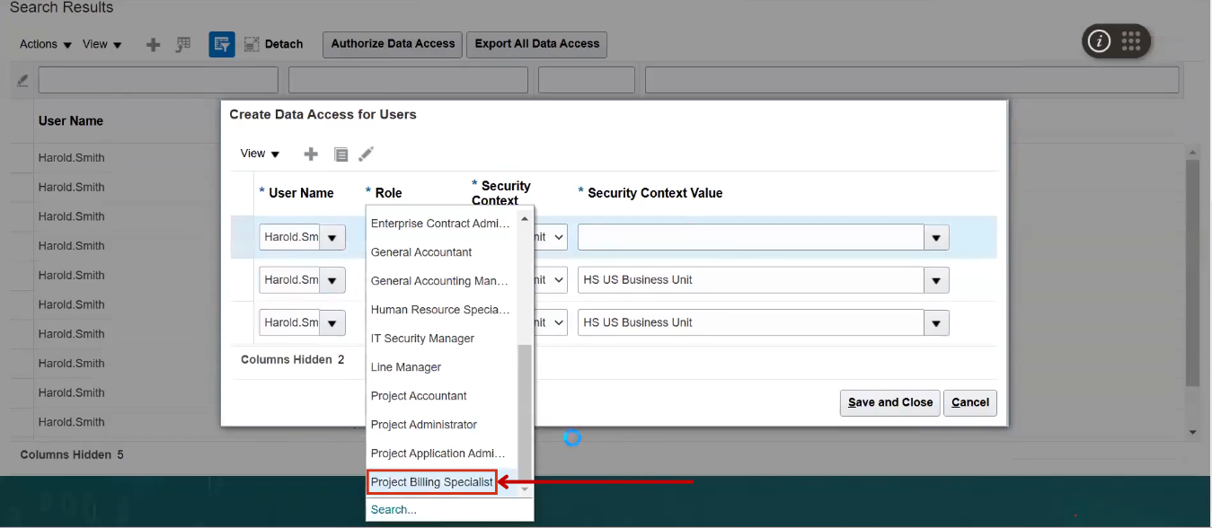Click the highlighted Query By Example icon
Screen dimensions: 1212x528
pyautogui.click(x=221, y=43)
